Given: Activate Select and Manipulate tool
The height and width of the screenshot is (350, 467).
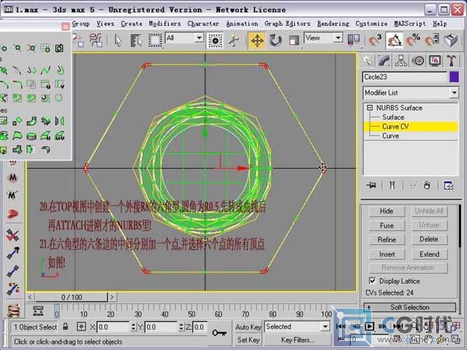Looking at the screenshot, I should click(x=233, y=40).
